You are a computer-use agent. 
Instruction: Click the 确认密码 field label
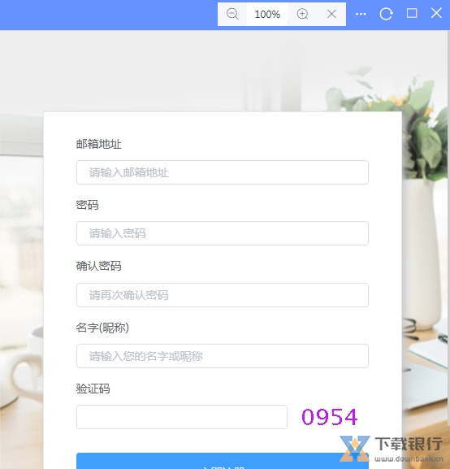98,266
